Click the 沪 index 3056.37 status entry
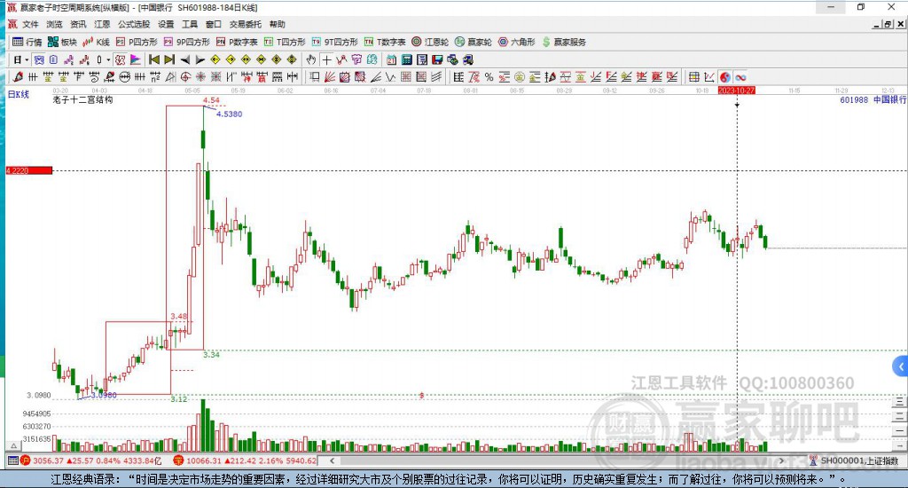 91,460
